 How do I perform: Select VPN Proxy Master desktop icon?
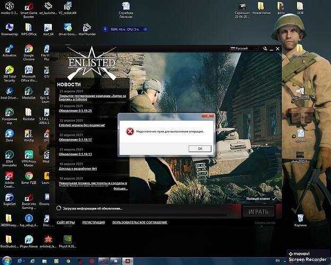point(29,158)
